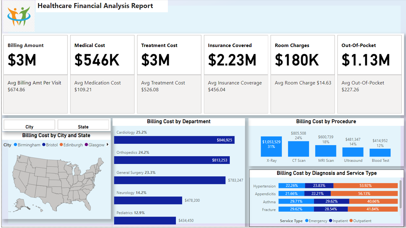Select the Asthma Emergency segment 29.71%
The width and height of the screenshot is (406, 228).
(296, 201)
